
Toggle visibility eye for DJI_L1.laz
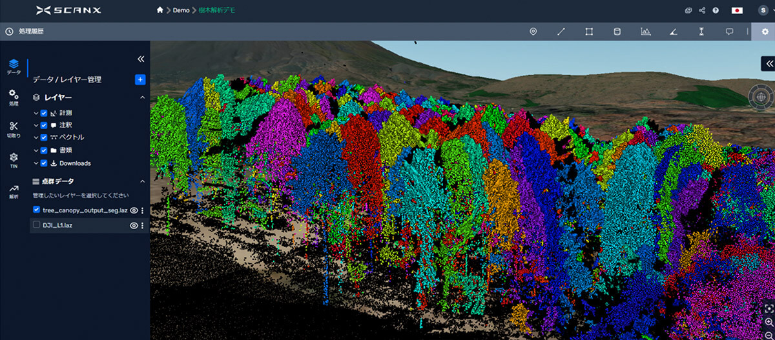pos(134,226)
